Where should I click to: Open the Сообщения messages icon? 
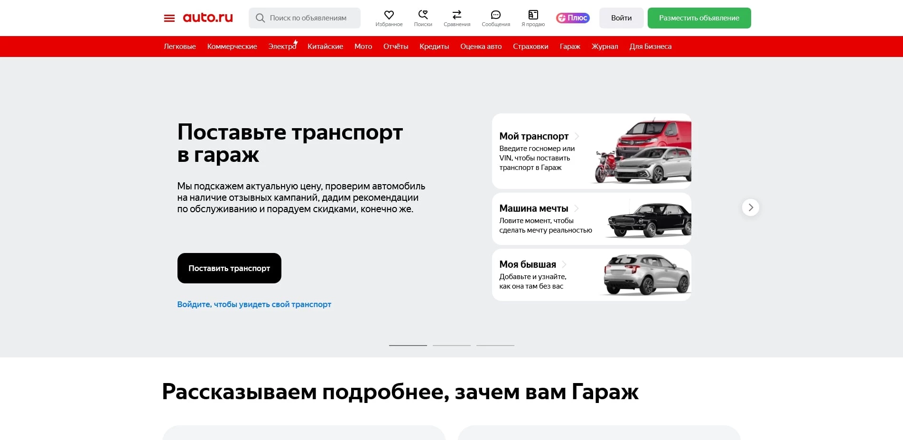pyautogui.click(x=495, y=14)
